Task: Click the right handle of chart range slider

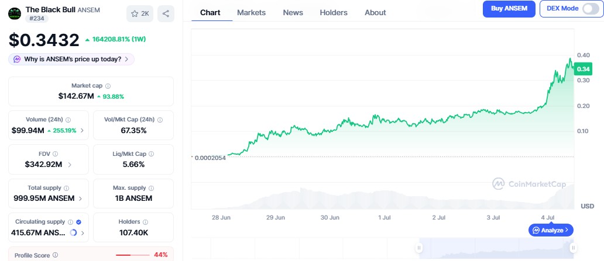Action: pyautogui.click(x=573, y=248)
